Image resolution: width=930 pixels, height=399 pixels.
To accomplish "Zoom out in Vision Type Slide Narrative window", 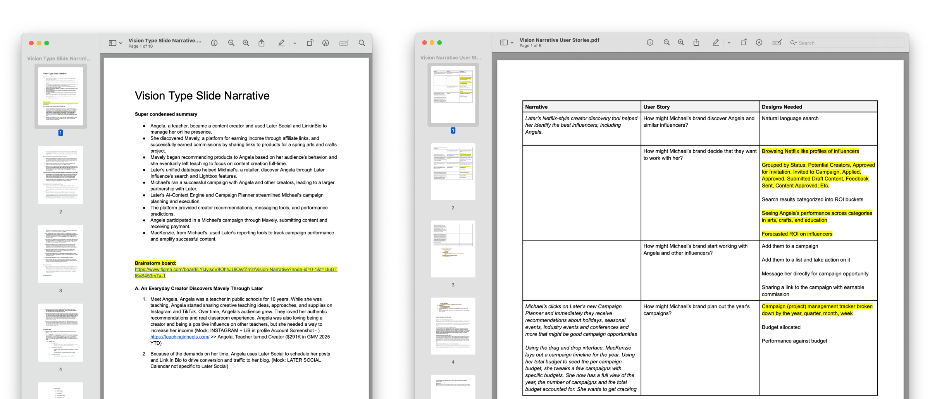I will pyautogui.click(x=231, y=43).
